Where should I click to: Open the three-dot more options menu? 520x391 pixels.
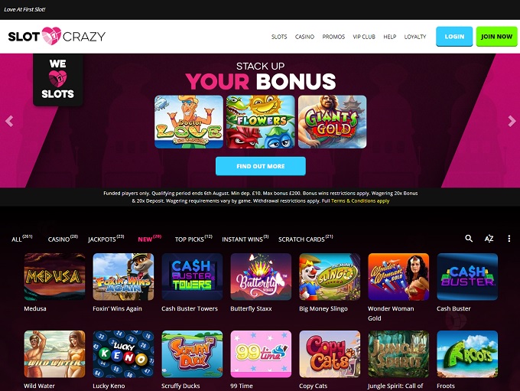click(509, 238)
